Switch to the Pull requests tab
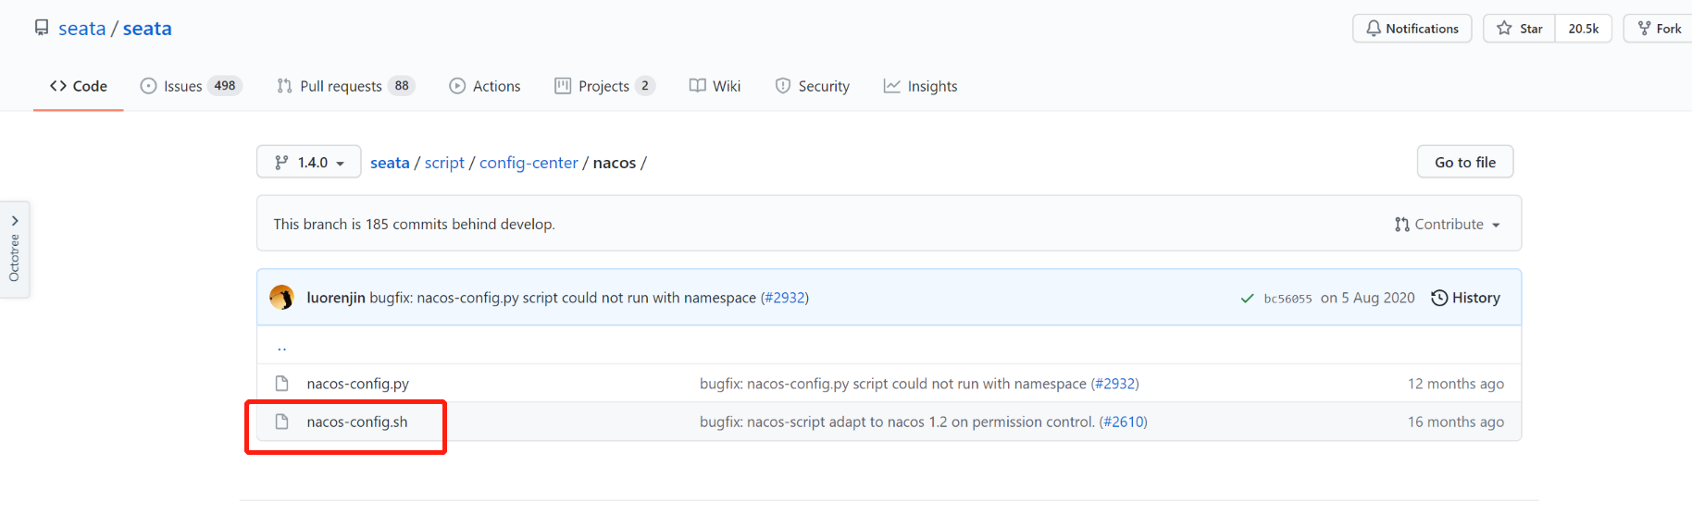Image resolution: width=1692 pixels, height=514 pixels. 345,86
